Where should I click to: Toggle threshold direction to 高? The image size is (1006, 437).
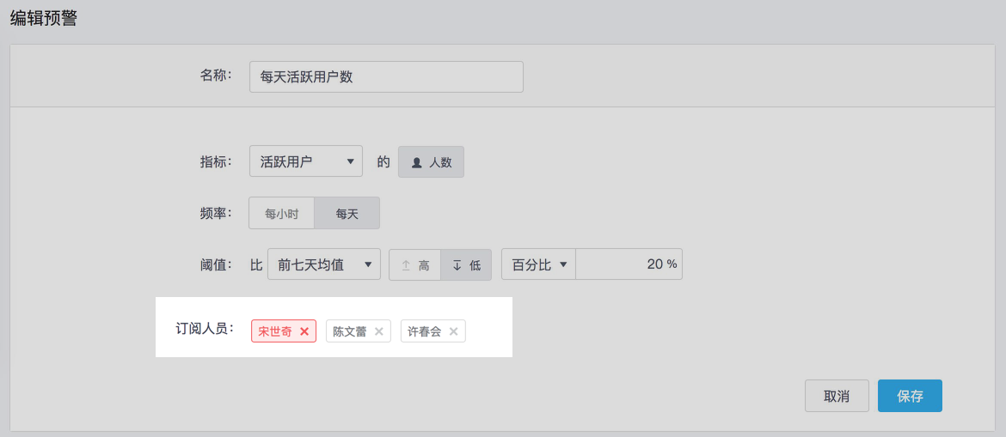(415, 265)
